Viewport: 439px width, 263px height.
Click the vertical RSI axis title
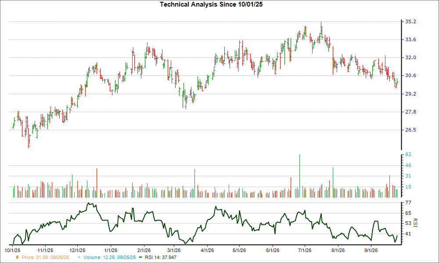(415, 223)
